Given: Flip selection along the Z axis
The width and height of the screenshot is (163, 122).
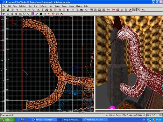Looking at the screenshot, I should click(x=29, y=10).
